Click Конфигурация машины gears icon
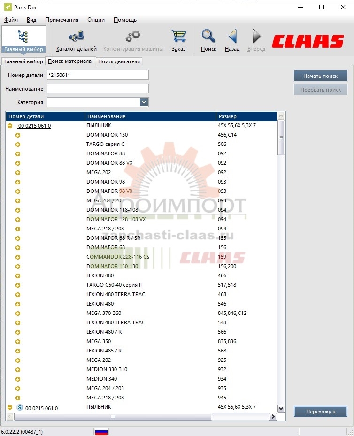This screenshot has width=354, height=436. click(133, 41)
